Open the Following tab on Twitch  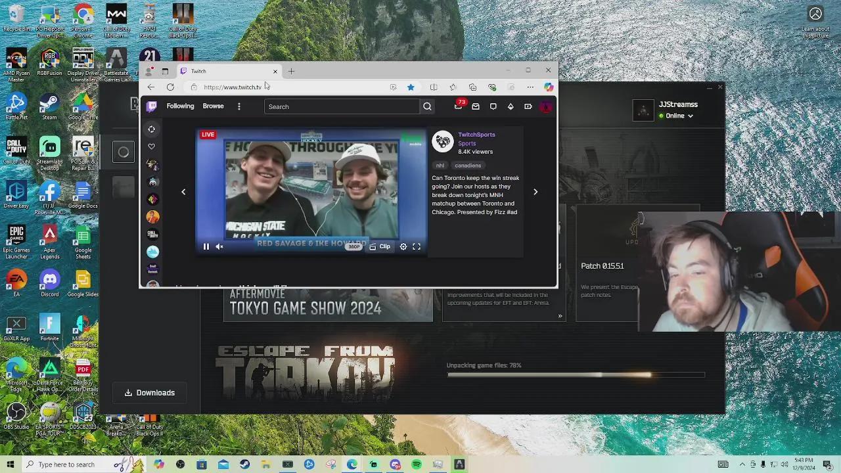click(180, 106)
